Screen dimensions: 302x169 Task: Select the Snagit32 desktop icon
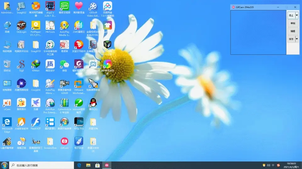tap(21, 6)
